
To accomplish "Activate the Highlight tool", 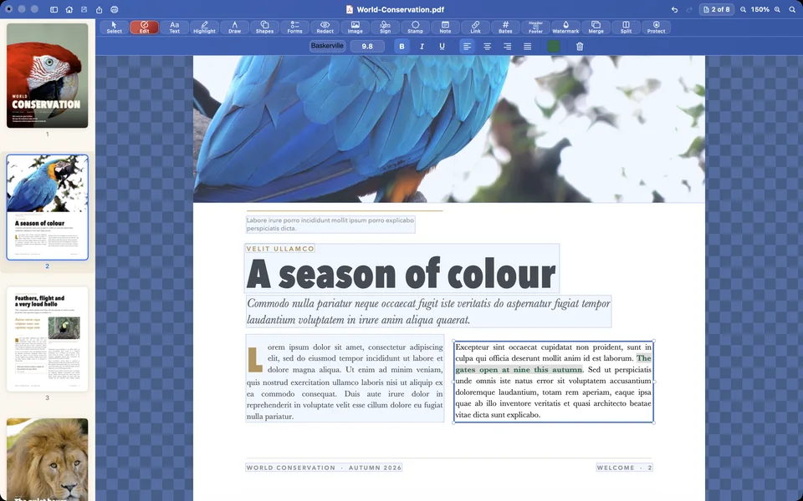I will (x=204, y=28).
